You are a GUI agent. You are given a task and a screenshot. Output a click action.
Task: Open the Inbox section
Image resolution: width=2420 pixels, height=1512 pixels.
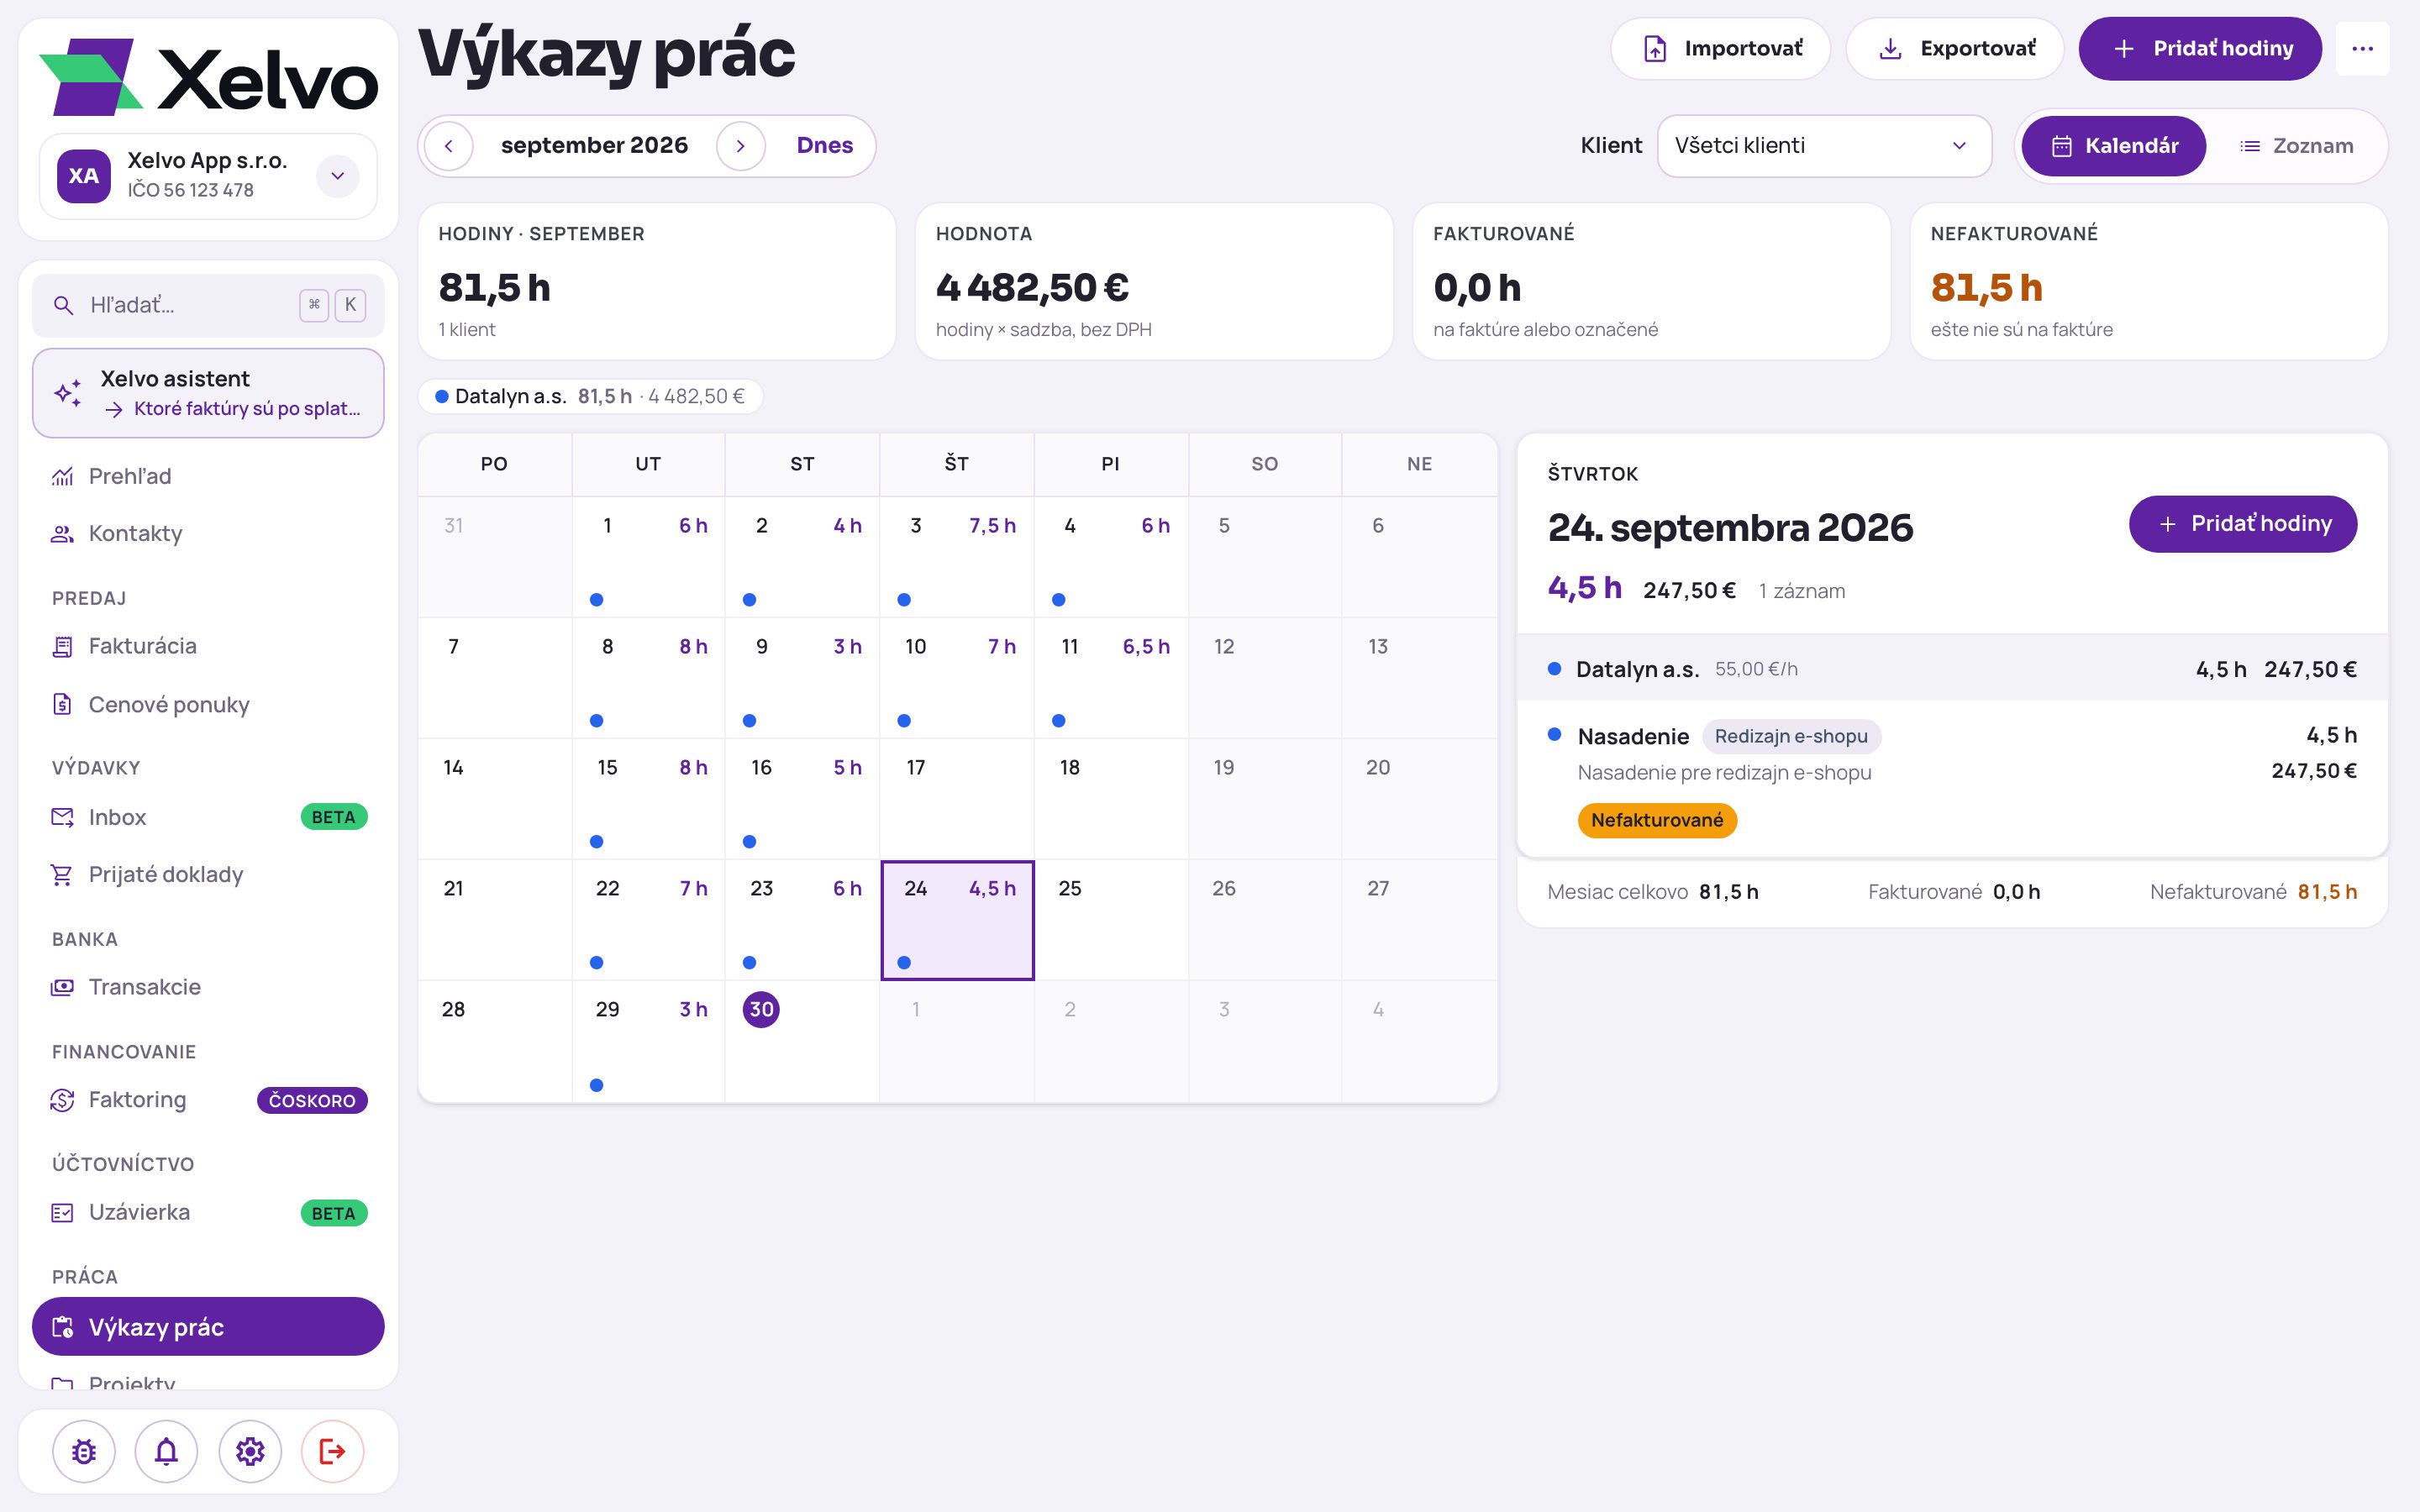[x=208, y=817]
